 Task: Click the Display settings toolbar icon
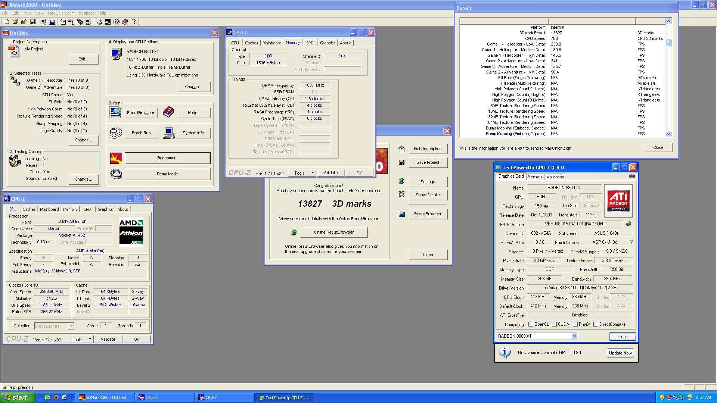point(89,22)
